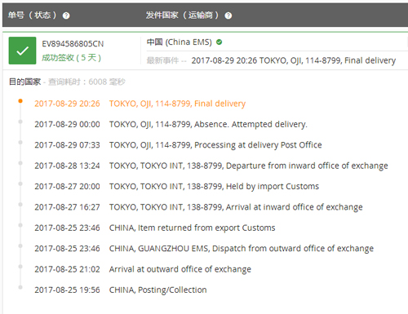This screenshot has height=314, width=408.
Task: Click the Item returned from export Customs event
Action: point(155,228)
